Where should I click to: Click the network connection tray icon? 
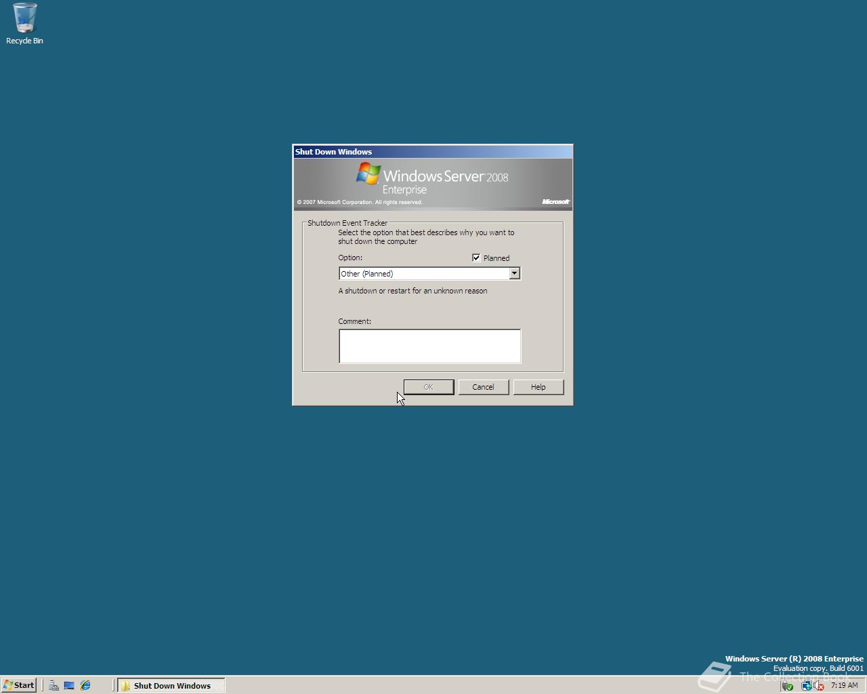tap(806, 686)
